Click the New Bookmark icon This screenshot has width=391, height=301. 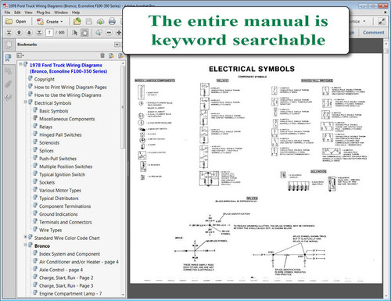111,56
